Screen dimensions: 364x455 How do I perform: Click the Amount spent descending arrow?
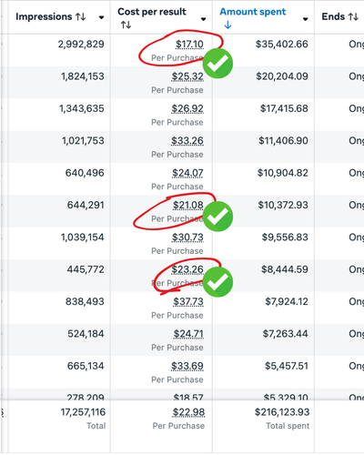click(x=227, y=25)
